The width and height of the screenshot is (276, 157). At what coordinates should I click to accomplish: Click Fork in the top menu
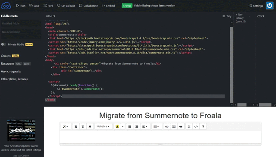point(48,6)
